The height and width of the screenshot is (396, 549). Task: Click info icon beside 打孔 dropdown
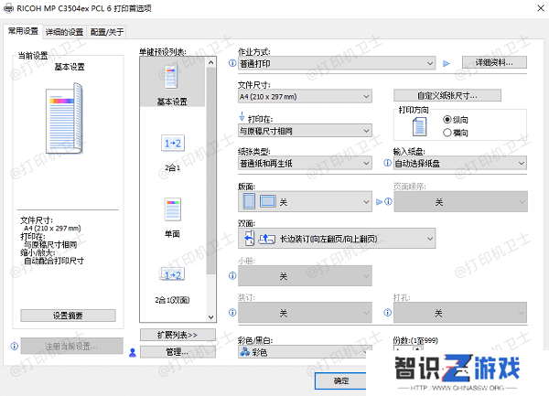pyautogui.click(x=387, y=313)
